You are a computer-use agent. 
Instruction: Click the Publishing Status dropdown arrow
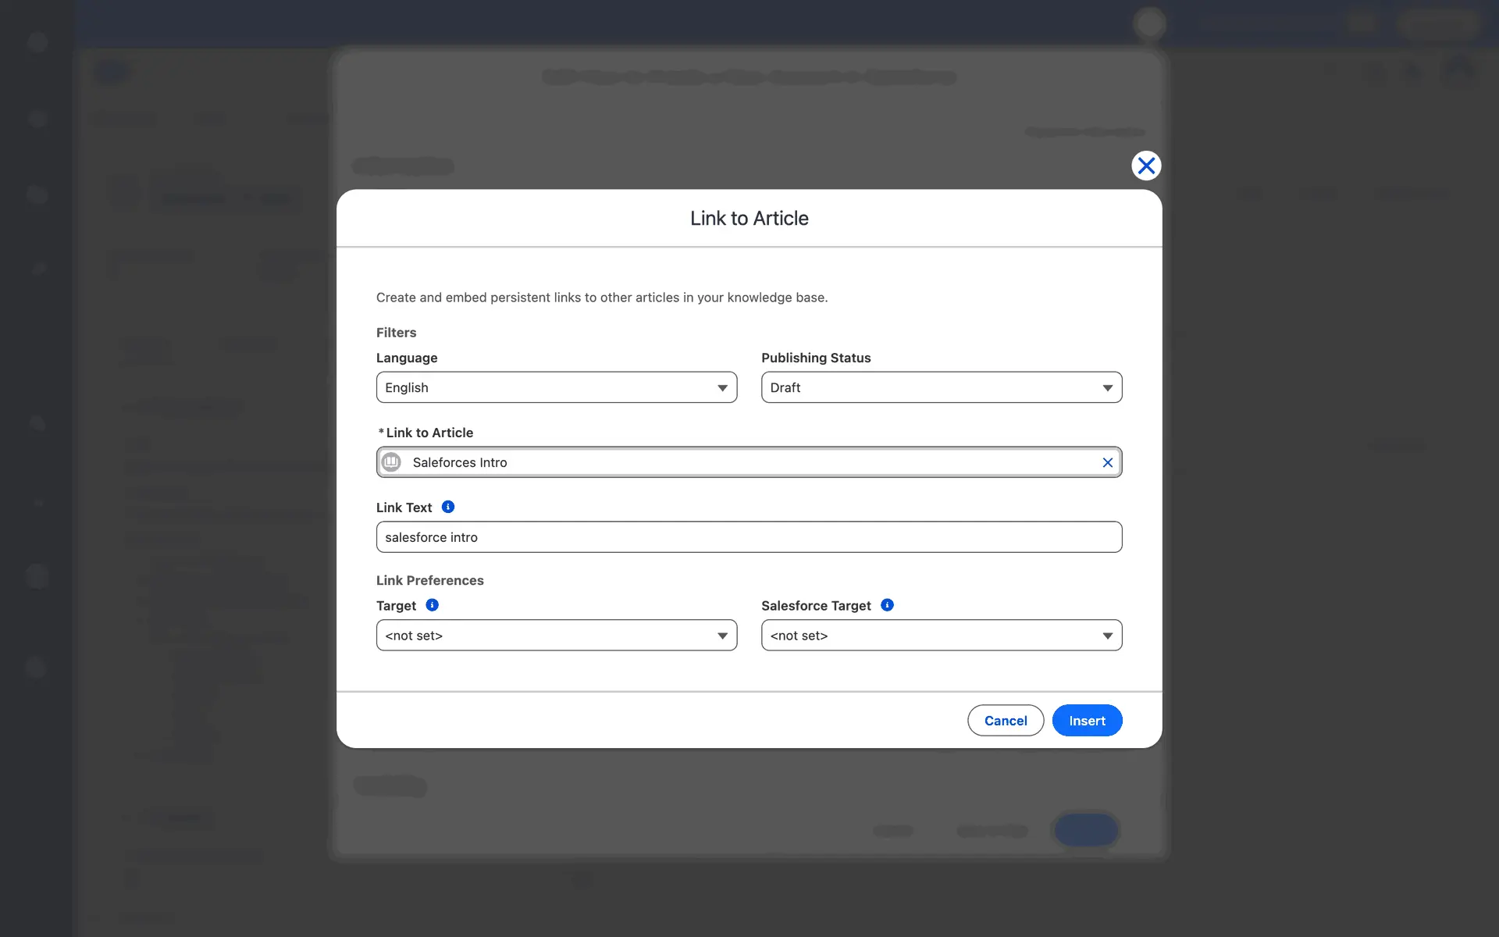coord(1107,388)
